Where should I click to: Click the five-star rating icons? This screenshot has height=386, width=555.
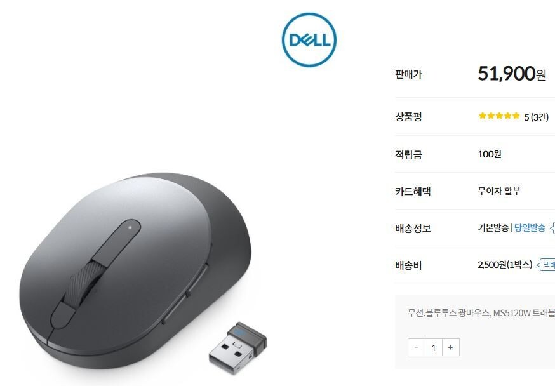click(499, 116)
